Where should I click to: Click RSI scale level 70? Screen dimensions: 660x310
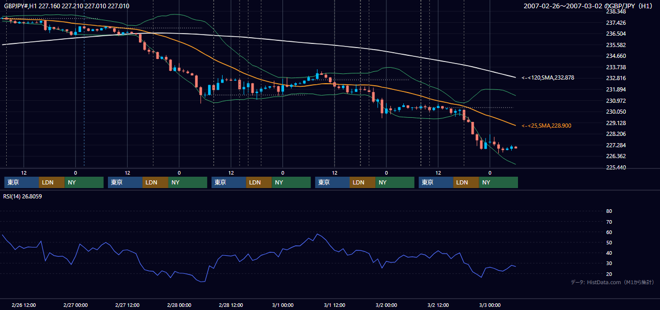pos(609,222)
